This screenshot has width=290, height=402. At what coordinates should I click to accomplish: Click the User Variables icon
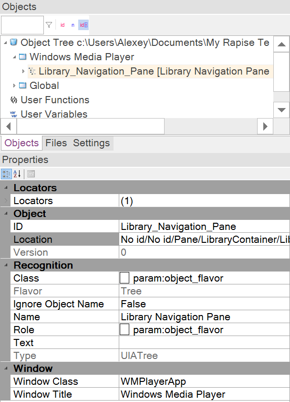pos(13,114)
